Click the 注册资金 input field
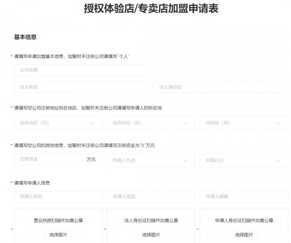The height and width of the screenshot is (243, 291). click(58, 159)
